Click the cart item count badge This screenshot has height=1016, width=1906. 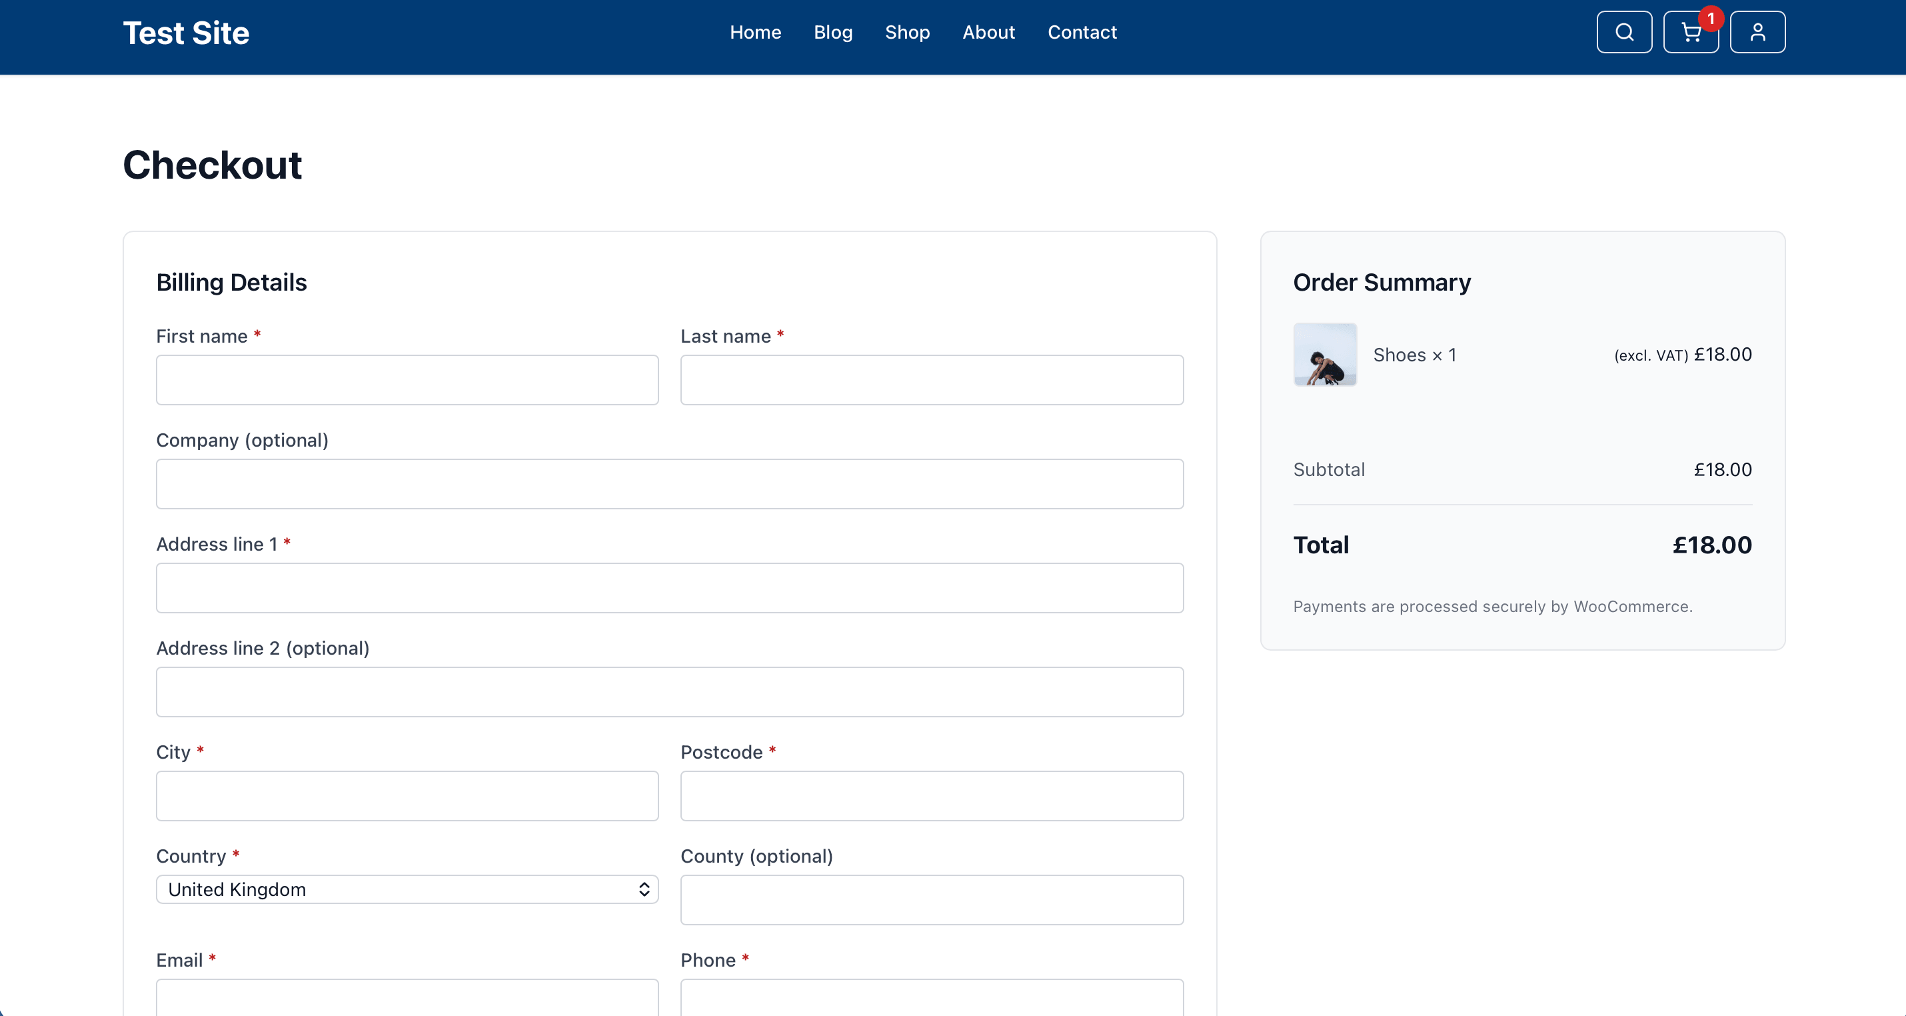(1711, 19)
